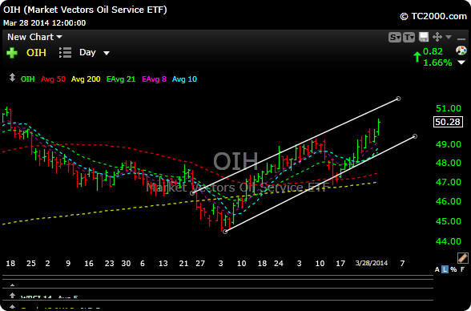Click the 46.00 price axis label
Viewport: 471px width, 311px height.
click(x=449, y=201)
